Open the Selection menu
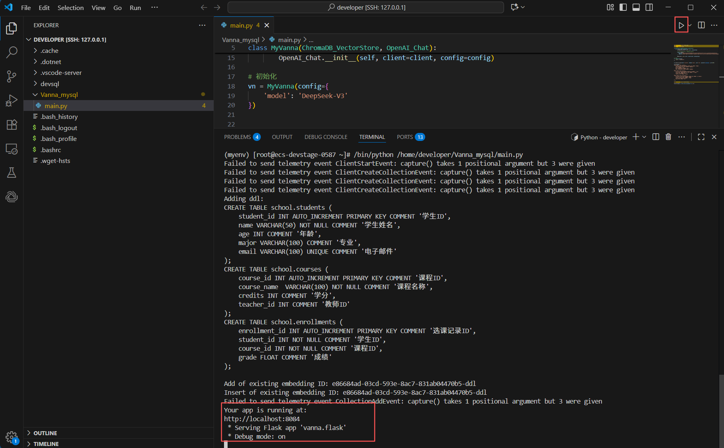Viewport: 724px width, 448px height. [x=70, y=8]
